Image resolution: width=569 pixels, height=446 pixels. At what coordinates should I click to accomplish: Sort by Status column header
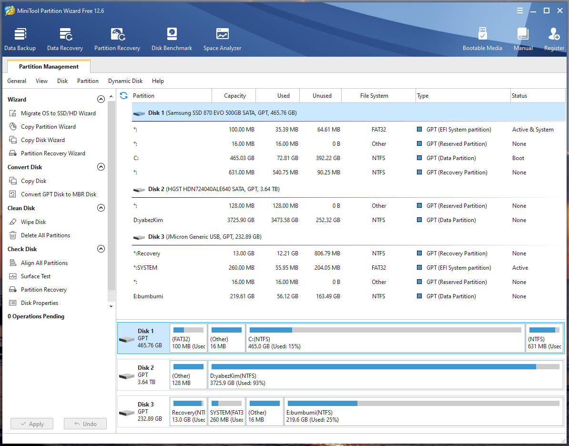click(538, 96)
